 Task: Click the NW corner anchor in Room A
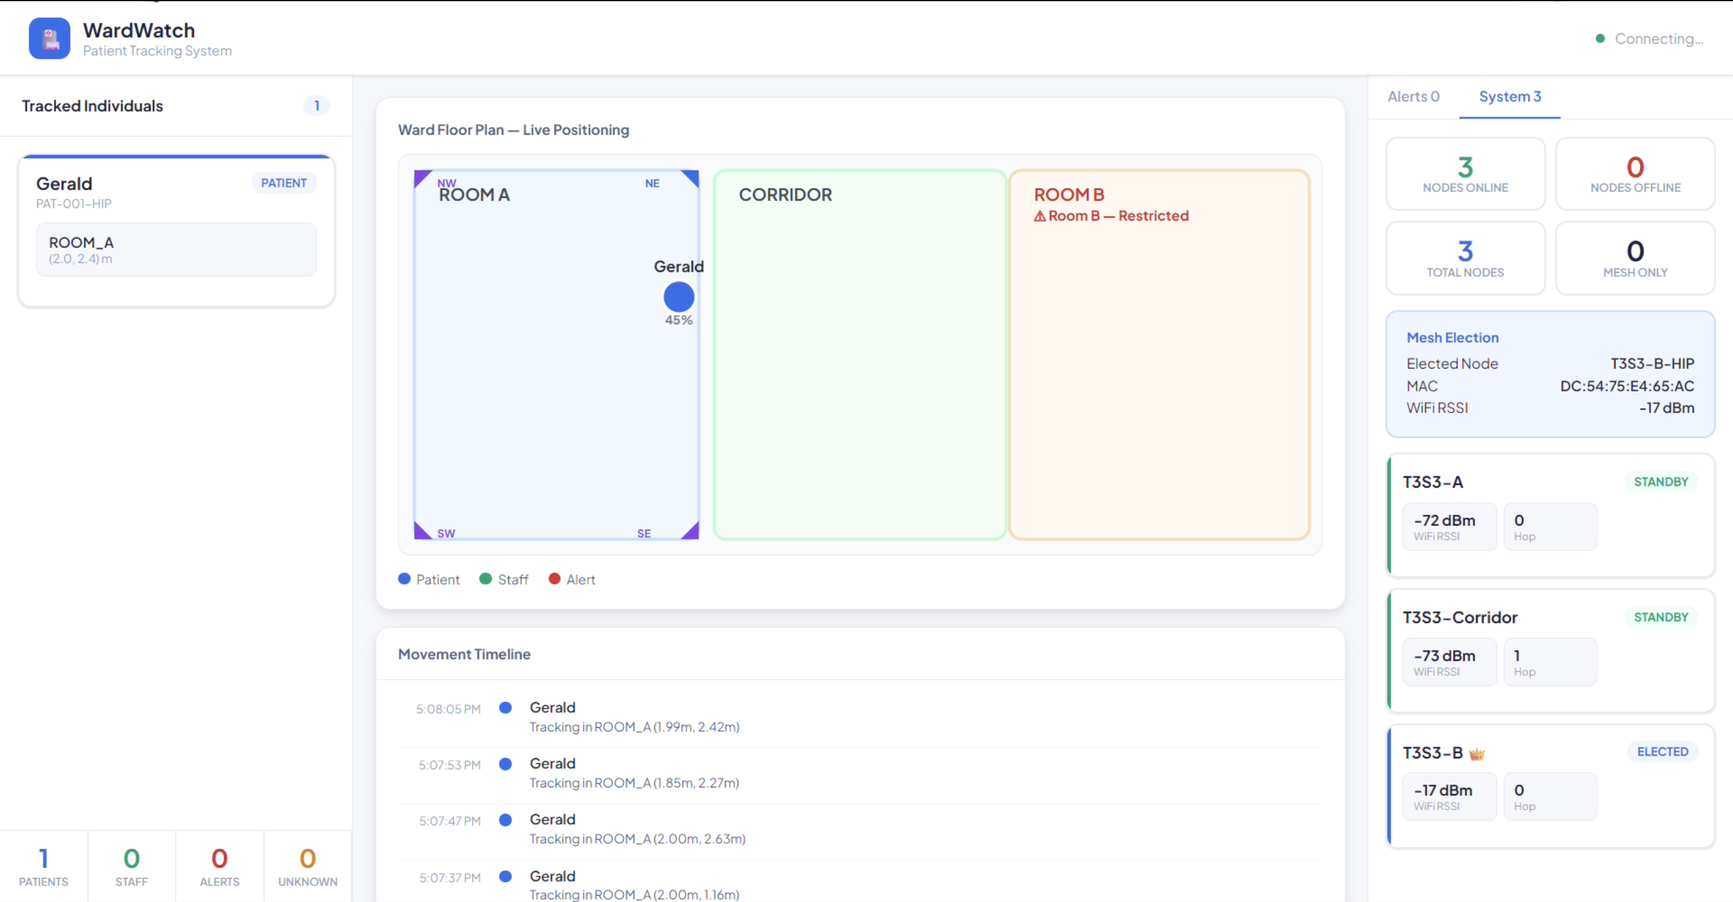(x=421, y=177)
